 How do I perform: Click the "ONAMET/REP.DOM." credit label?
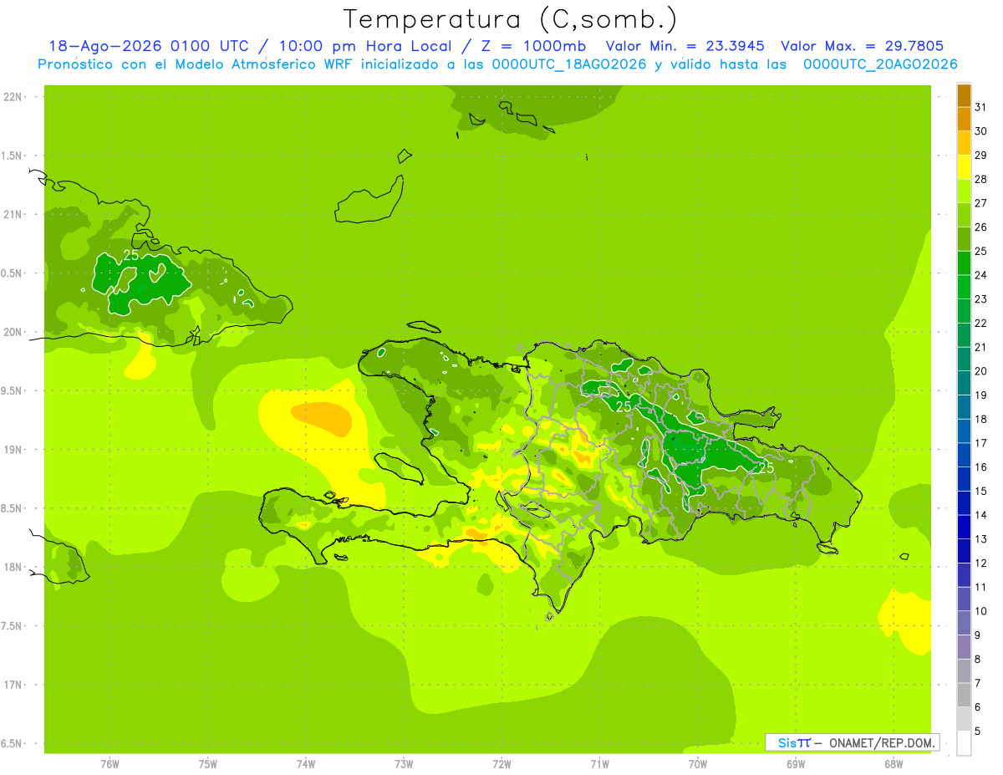[881, 742]
